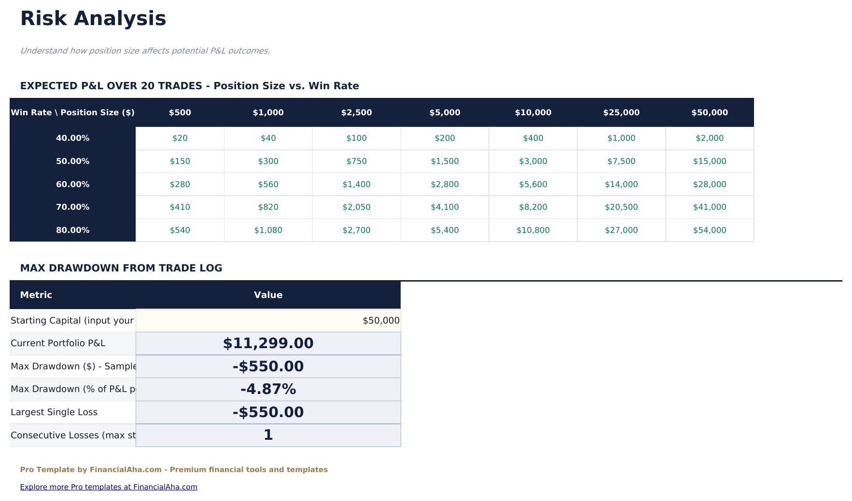Click the Consecutive Losses value showing 1
The height and width of the screenshot is (501, 852).
pos(268,435)
